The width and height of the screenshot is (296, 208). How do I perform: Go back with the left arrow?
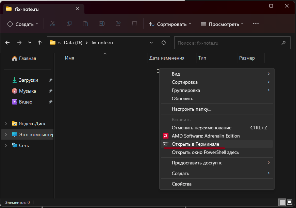[7, 43]
